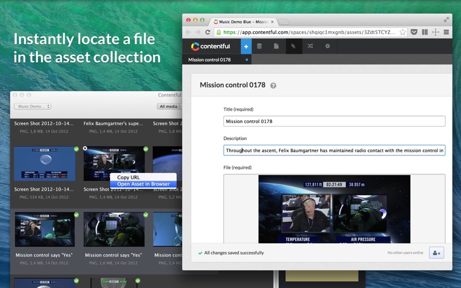461x288 pixels.
Task: Open the settings gear icon in Contentful nav
Action: coord(327,46)
